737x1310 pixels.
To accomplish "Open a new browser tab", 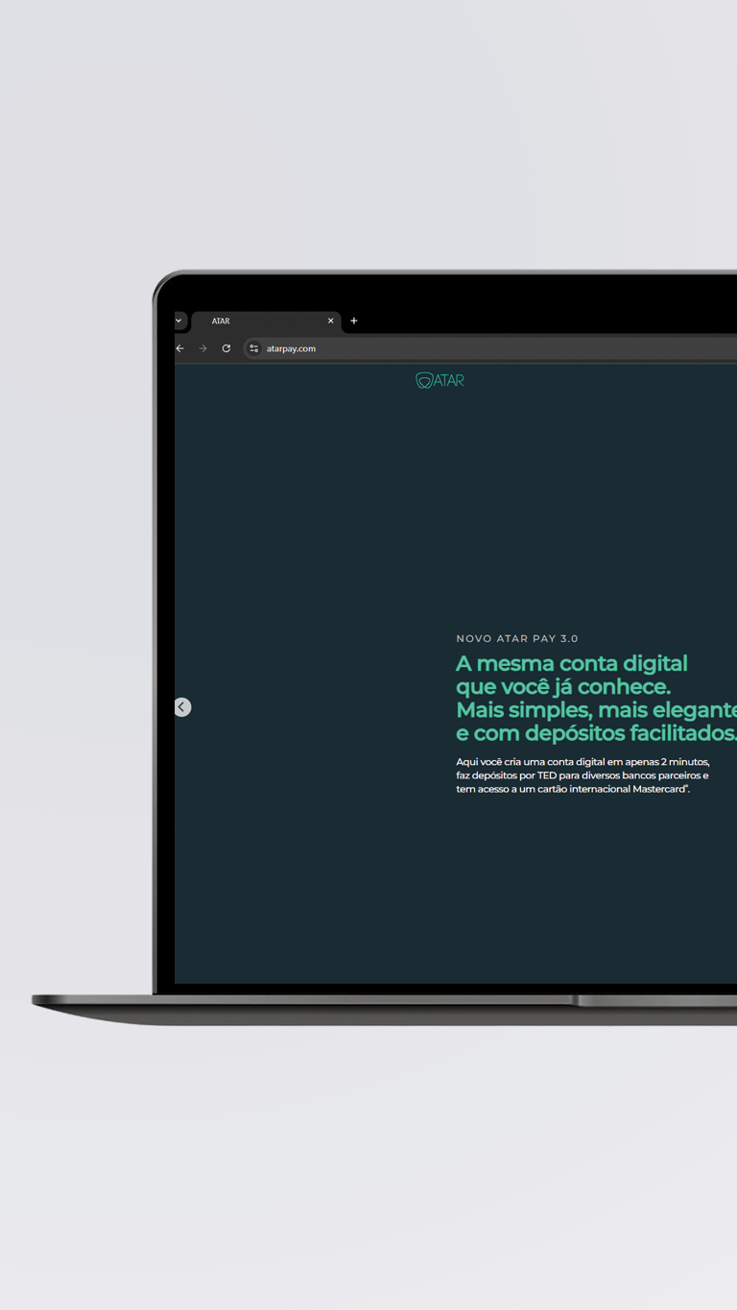I will point(354,322).
